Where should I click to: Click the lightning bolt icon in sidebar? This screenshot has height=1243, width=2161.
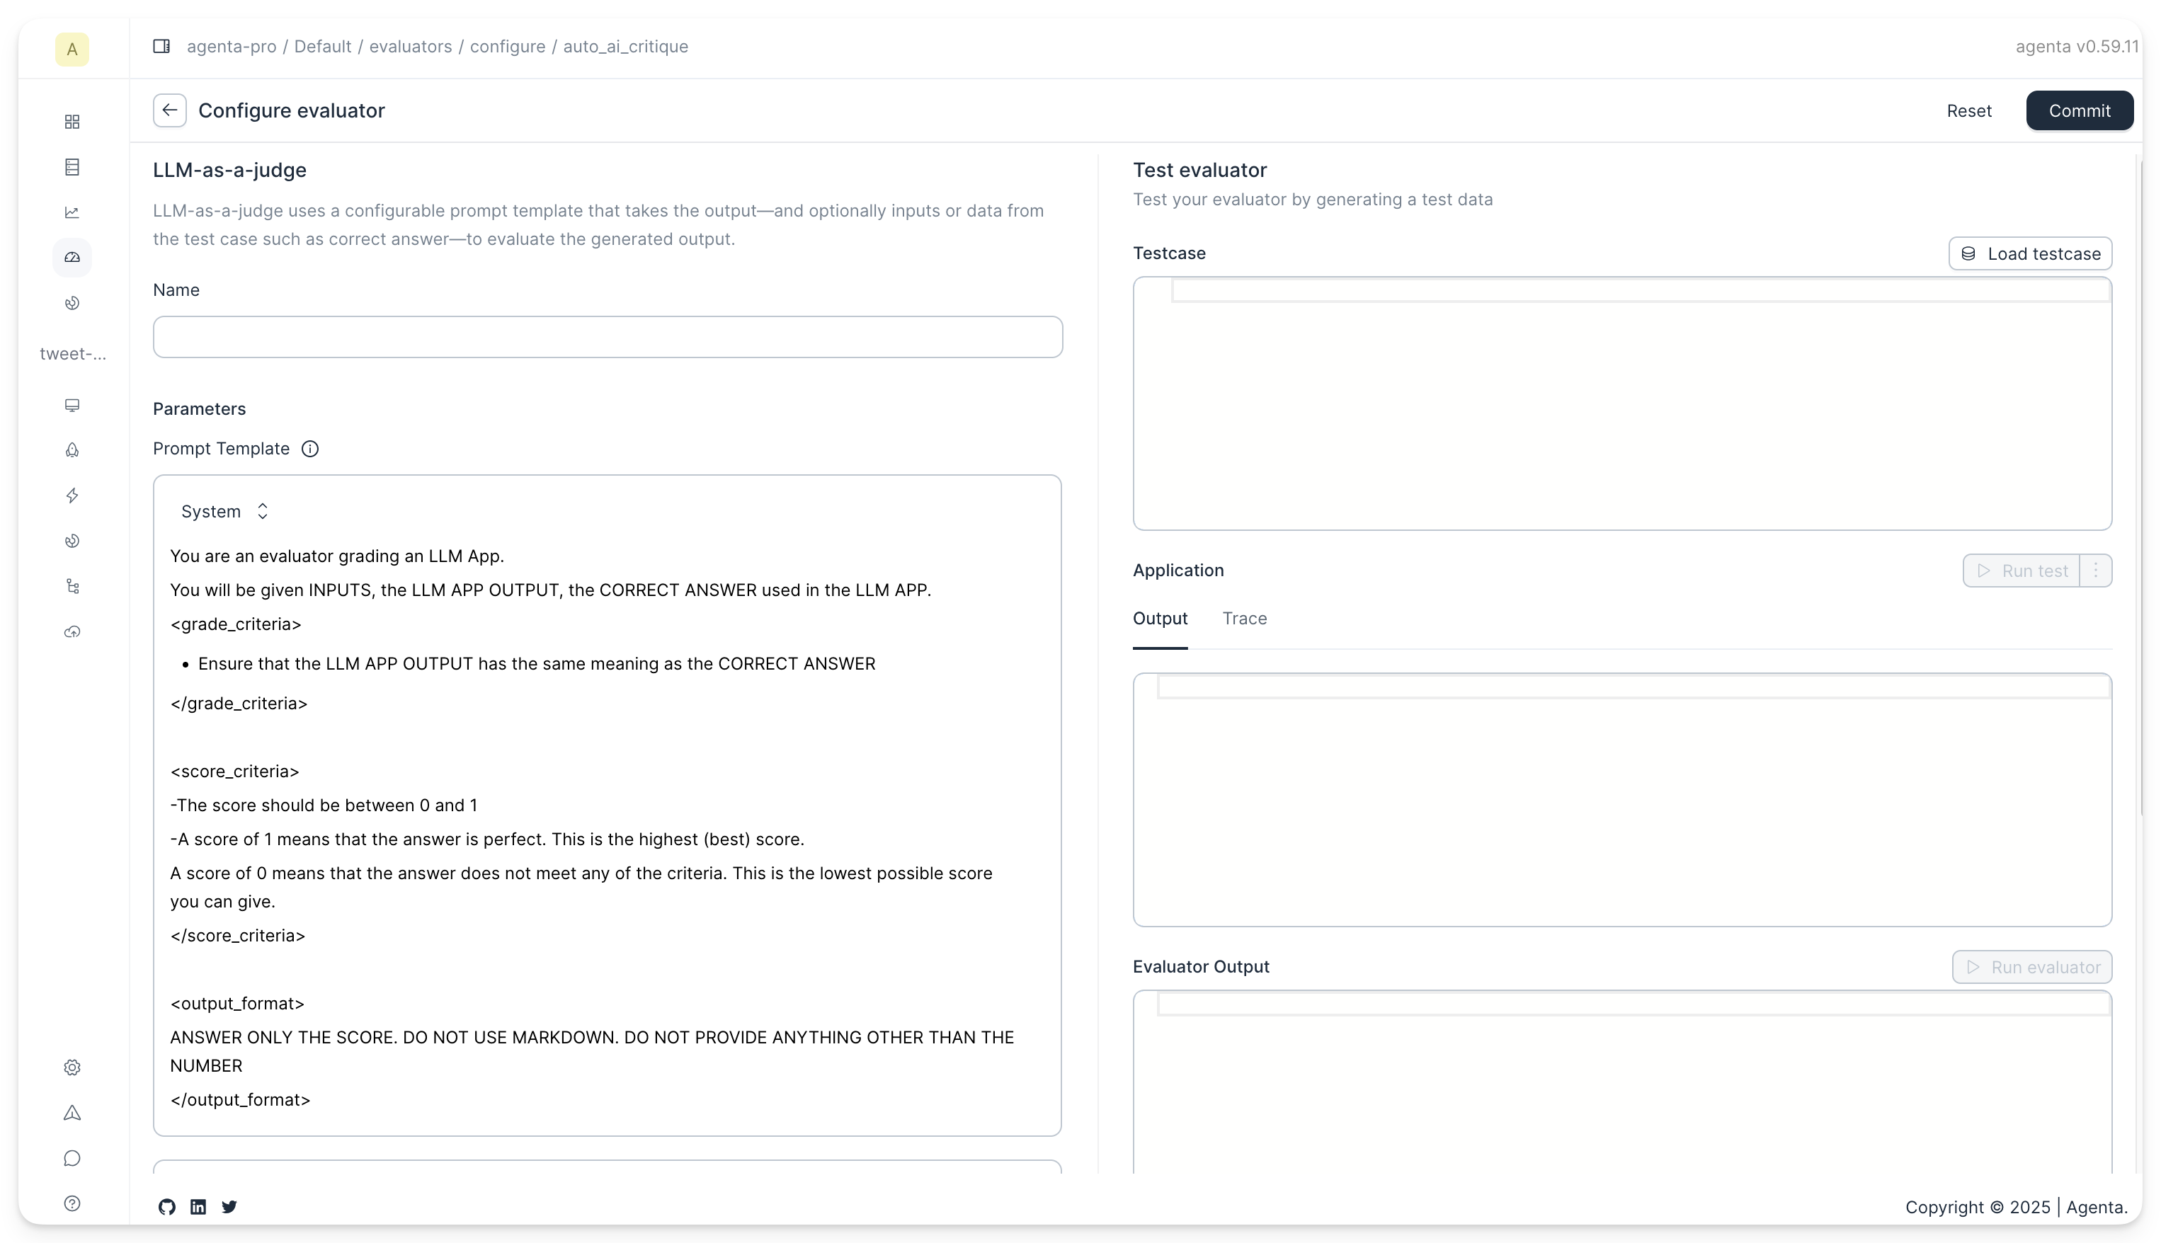[x=72, y=496]
